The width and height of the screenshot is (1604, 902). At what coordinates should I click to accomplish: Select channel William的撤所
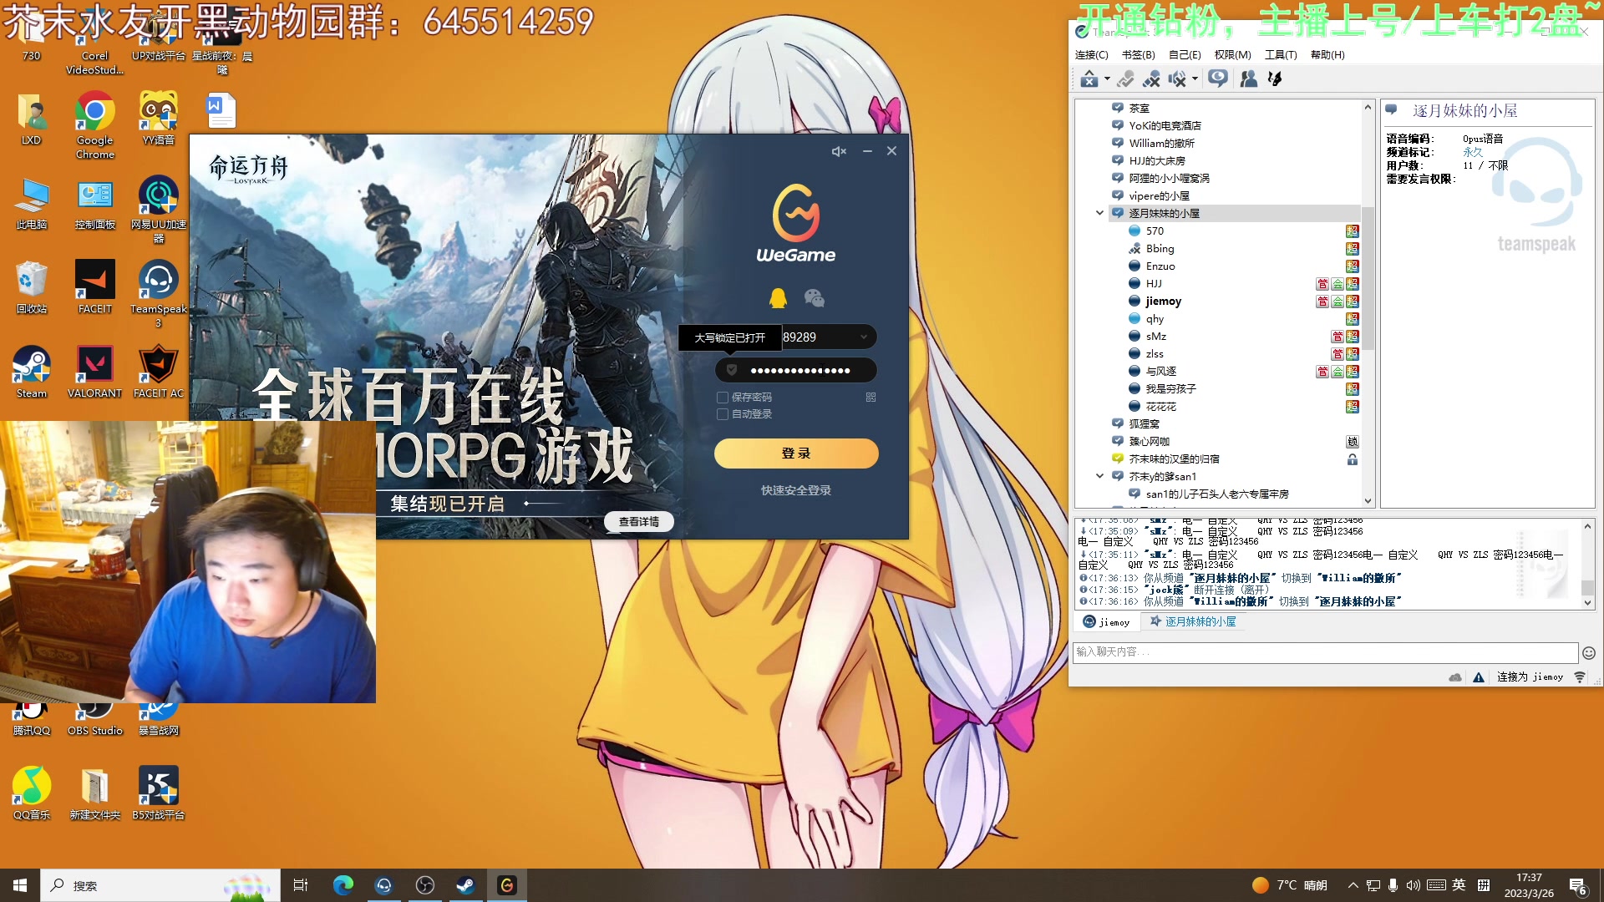pyautogui.click(x=1161, y=144)
